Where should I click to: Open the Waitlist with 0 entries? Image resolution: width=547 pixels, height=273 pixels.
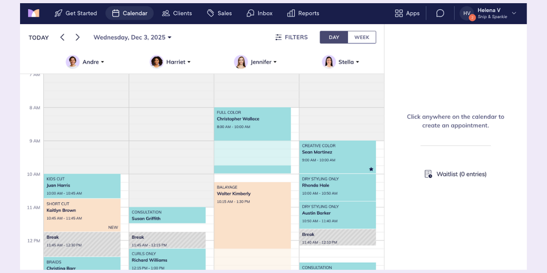coord(455,174)
